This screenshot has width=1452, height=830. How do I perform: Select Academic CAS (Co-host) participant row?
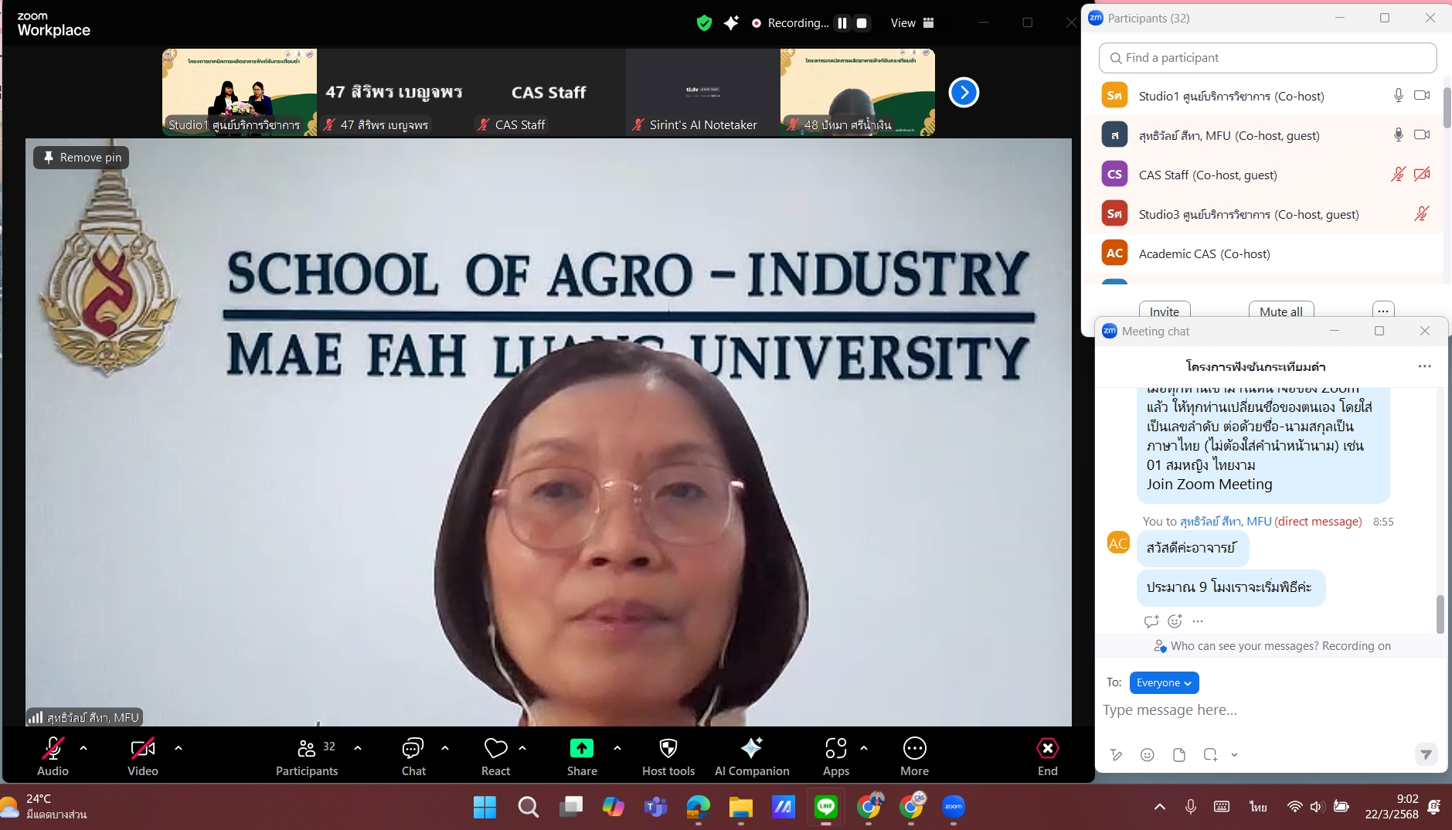point(1263,253)
